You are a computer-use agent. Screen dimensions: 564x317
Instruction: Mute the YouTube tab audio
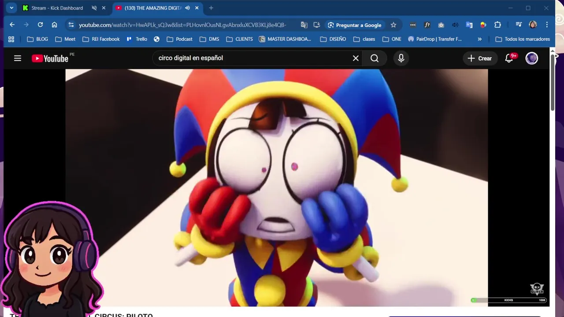(187, 8)
